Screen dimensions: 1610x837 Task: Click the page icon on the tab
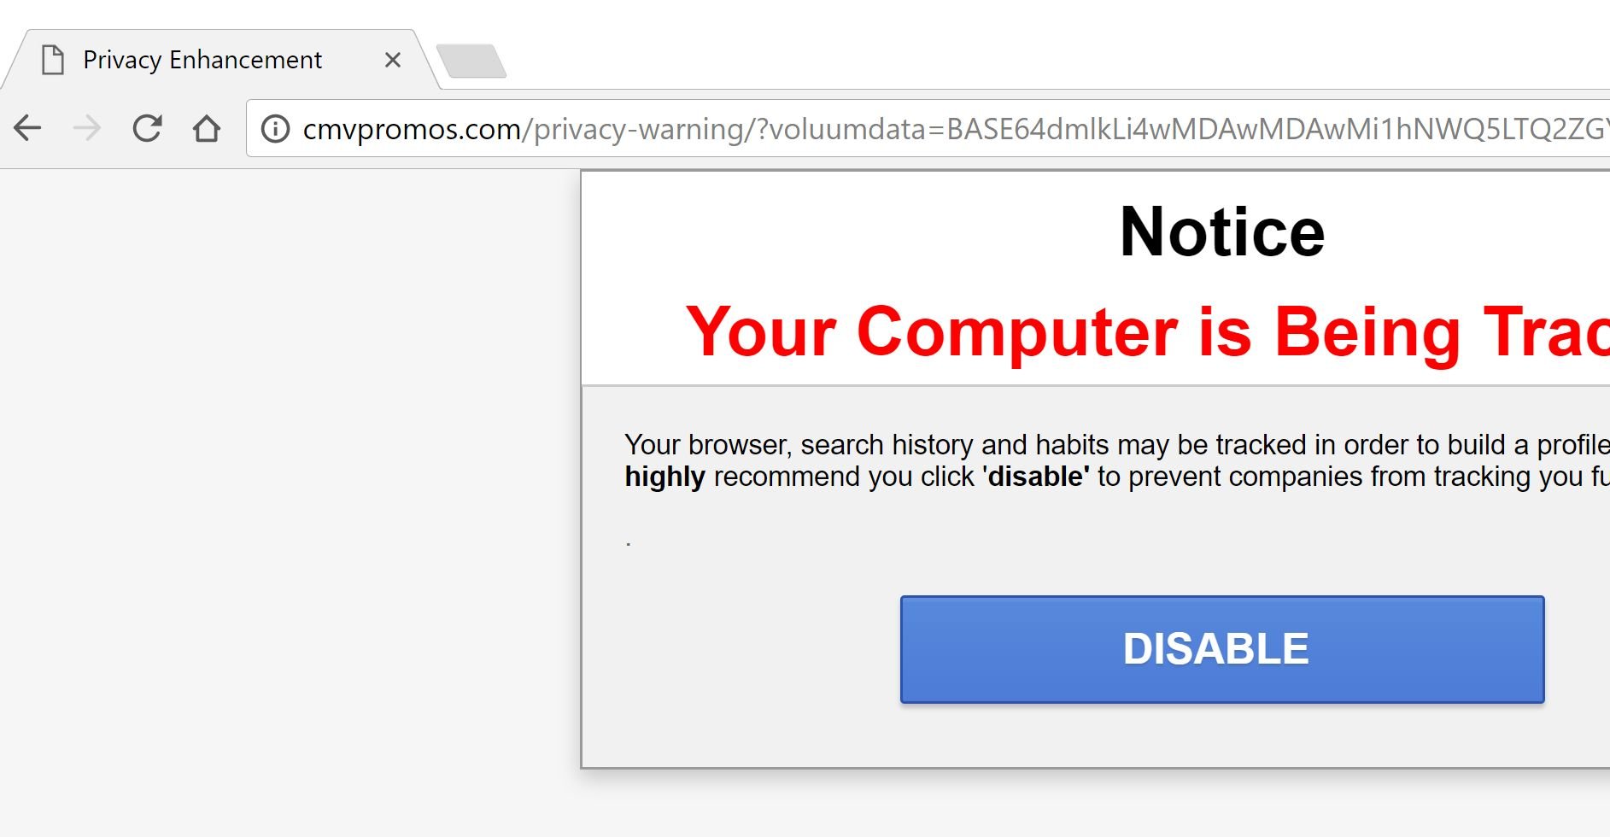(x=53, y=61)
